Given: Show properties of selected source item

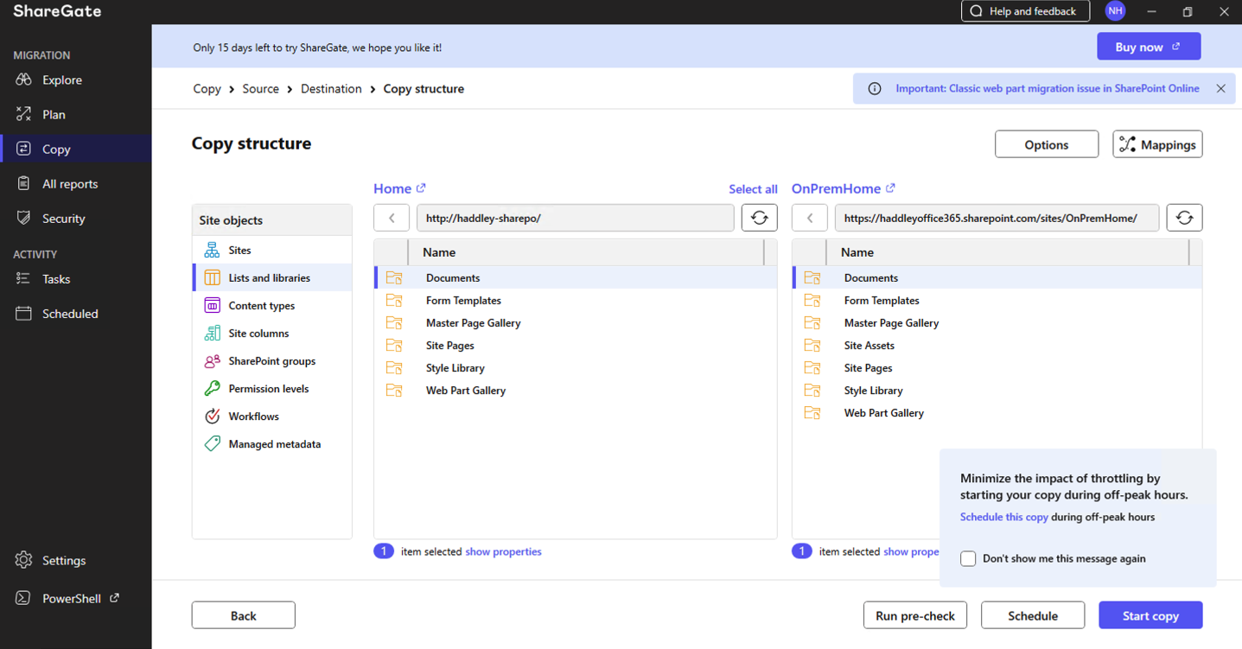Looking at the screenshot, I should [x=503, y=551].
